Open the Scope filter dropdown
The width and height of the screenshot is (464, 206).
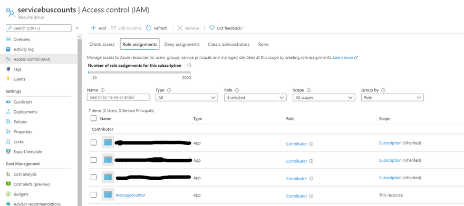[x=324, y=97]
